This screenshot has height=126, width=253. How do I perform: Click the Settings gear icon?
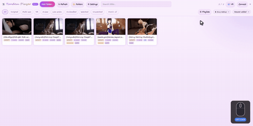[89, 4]
